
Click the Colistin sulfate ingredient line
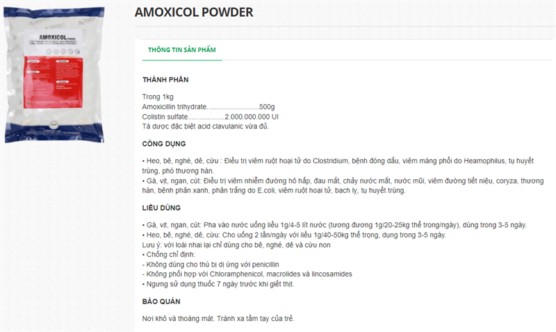(210, 117)
